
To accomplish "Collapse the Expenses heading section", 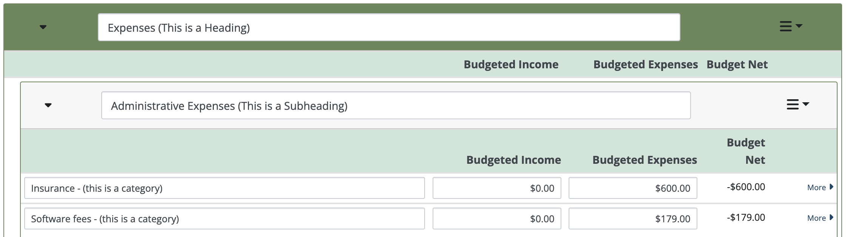I will coord(43,27).
